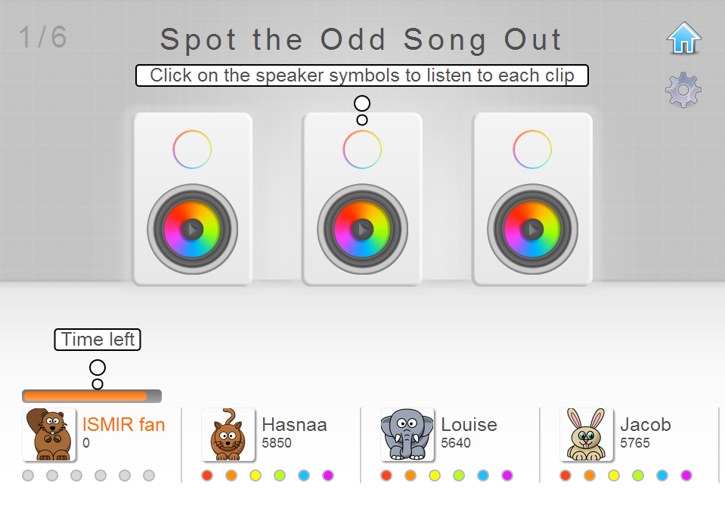Click the rainbow ring on the left speaker
The height and width of the screenshot is (520, 725).
click(193, 149)
